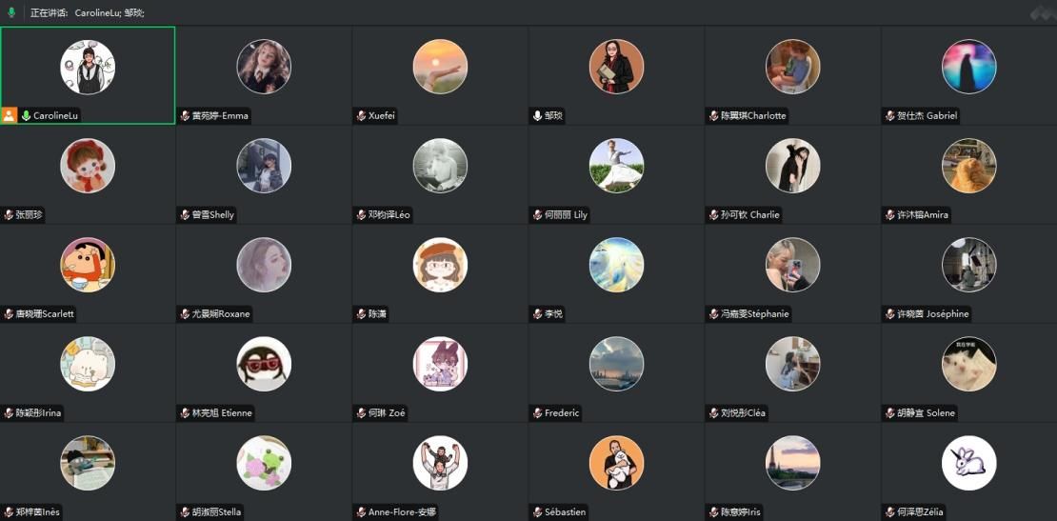Screen dimensions: 1057x521
Task: Select the sunset hand avatar of Xuefei
Action: pyautogui.click(x=440, y=67)
